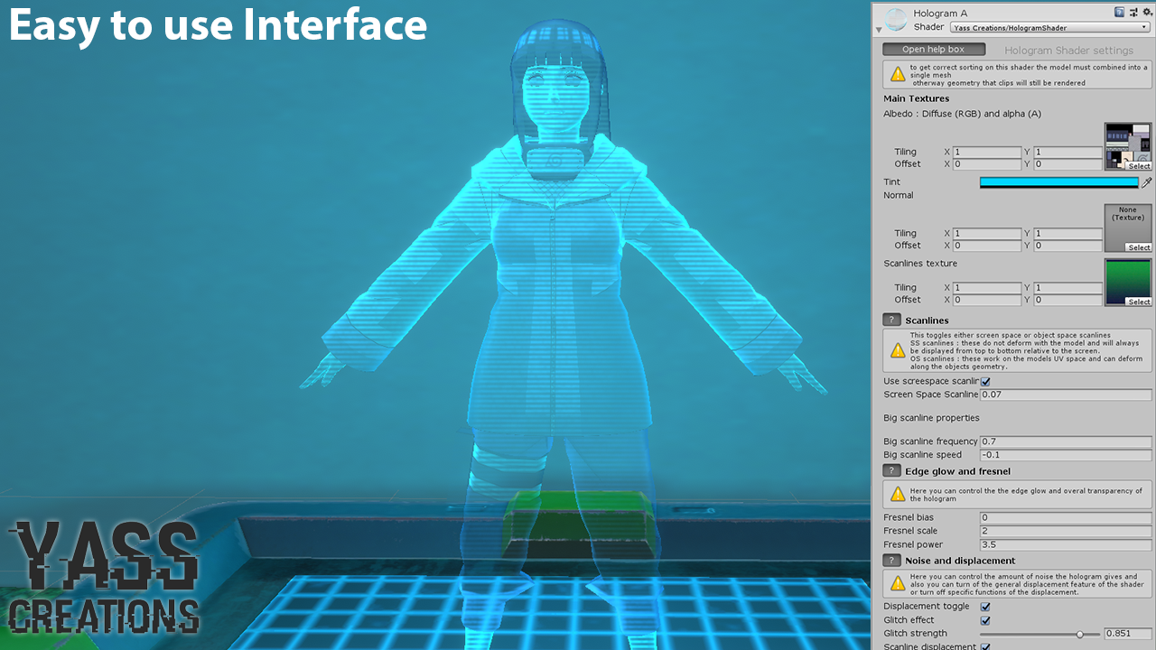Open the material preset selector icon

click(1133, 11)
